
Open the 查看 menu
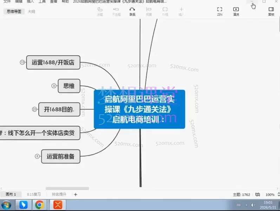coord(53,1)
